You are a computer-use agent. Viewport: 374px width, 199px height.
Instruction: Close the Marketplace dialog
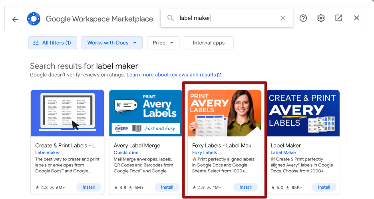[x=356, y=18]
